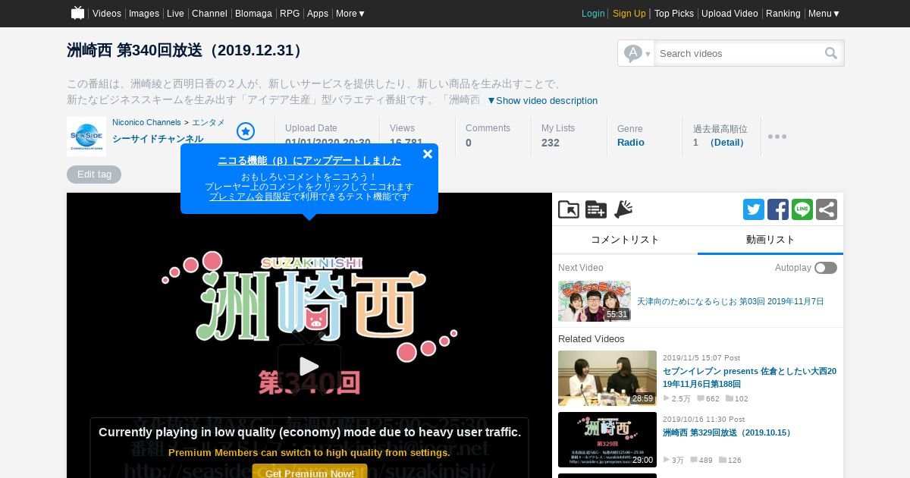The width and height of the screenshot is (910, 478).
Task: Expand the top-right Menu dropdown
Action: [824, 14]
